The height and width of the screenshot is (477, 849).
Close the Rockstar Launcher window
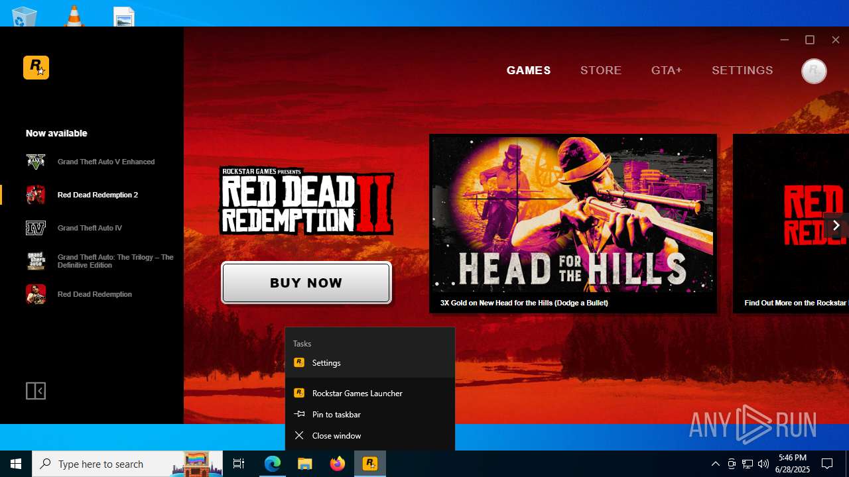pos(836,40)
